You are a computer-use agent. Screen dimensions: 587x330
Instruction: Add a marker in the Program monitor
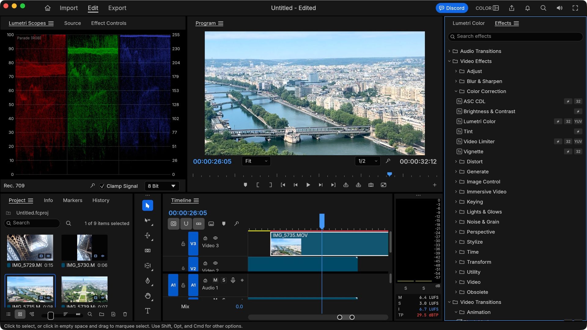pyautogui.click(x=245, y=185)
